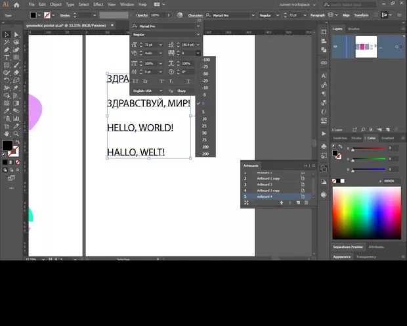Select the Type tool

pyautogui.click(x=7, y=57)
